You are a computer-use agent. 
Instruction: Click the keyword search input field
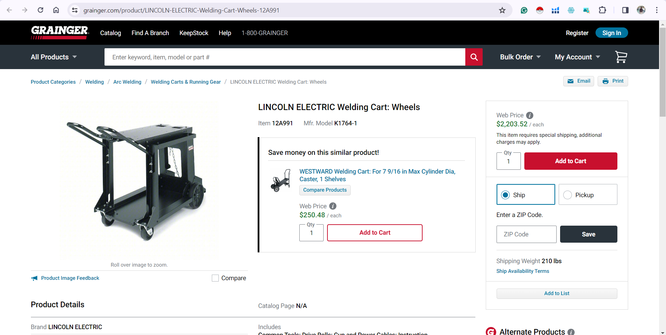click(285, 57)
